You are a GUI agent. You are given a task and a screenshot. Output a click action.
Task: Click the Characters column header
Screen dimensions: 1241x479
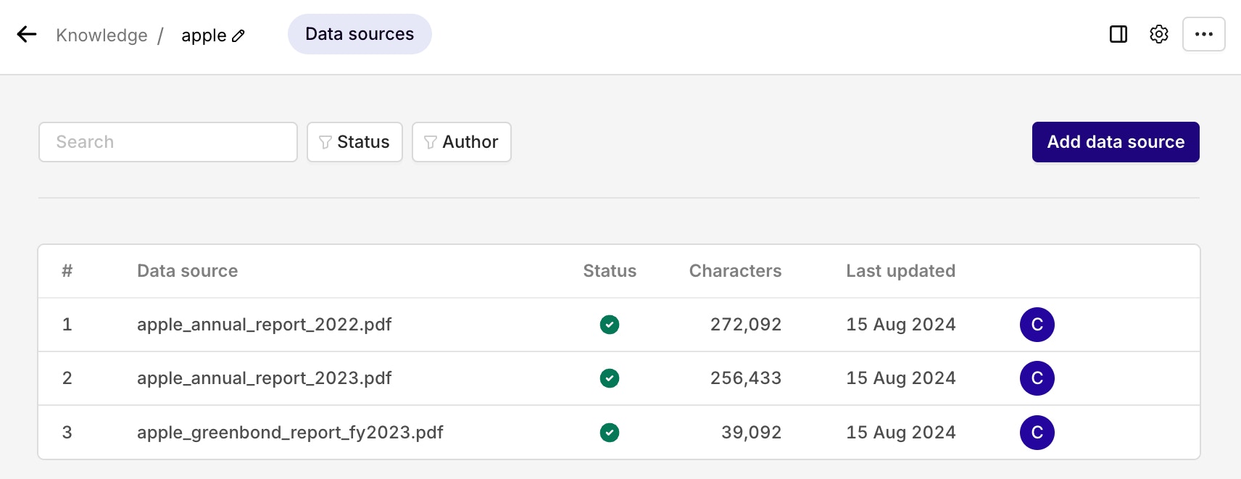(735, 271)
